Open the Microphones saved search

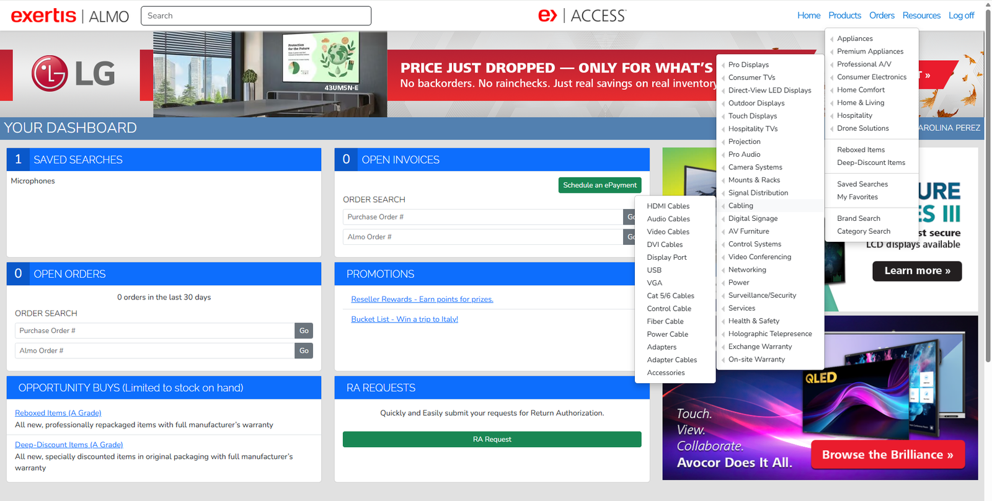(33, 181)
